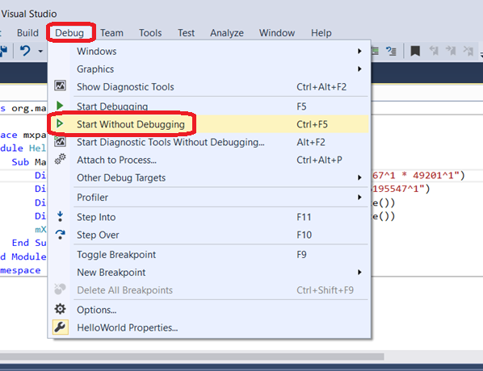The height and width of the screenshot is (371, 483).
Task: Choose Show Diagnostic Tools
Action: pyautogui.click(x=208, y=87)
